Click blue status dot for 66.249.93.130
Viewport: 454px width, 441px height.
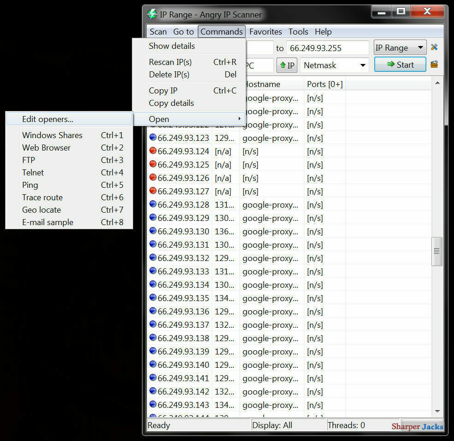click(153, 231)
